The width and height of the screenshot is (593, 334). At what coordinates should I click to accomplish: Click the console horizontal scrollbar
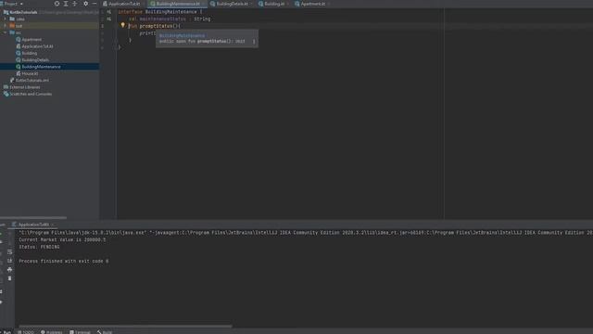(125, 326)
